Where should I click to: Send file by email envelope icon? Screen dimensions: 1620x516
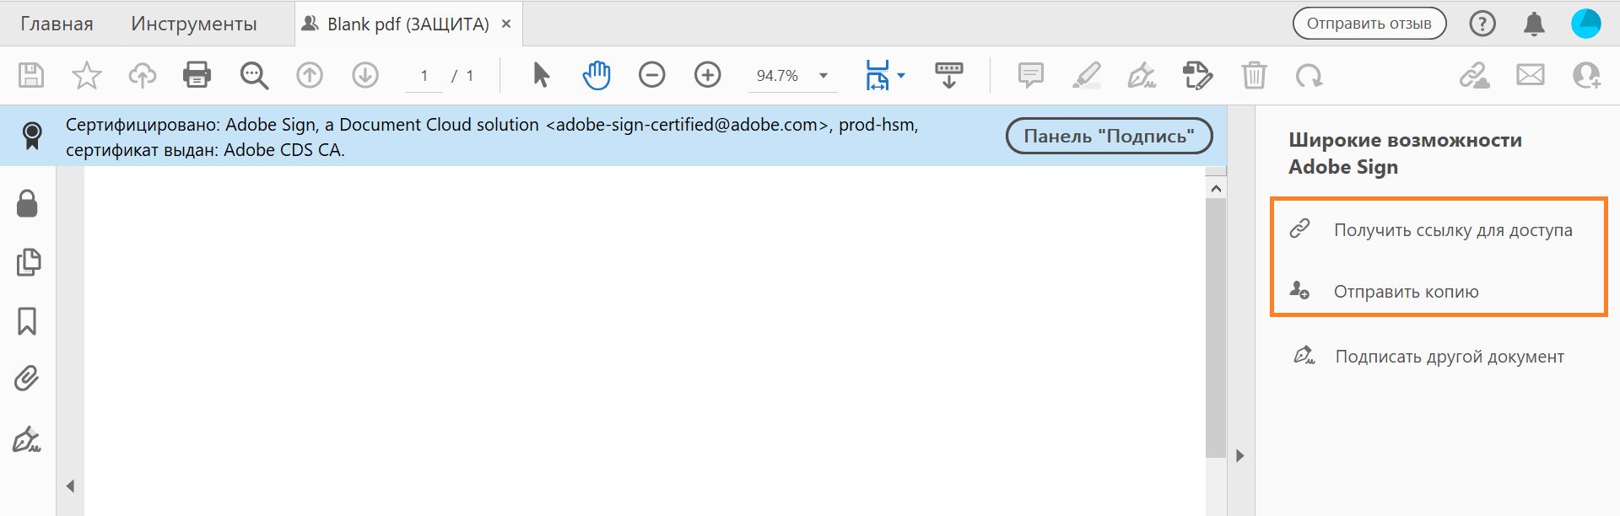pyautogui.click(x=1530, y=75)
